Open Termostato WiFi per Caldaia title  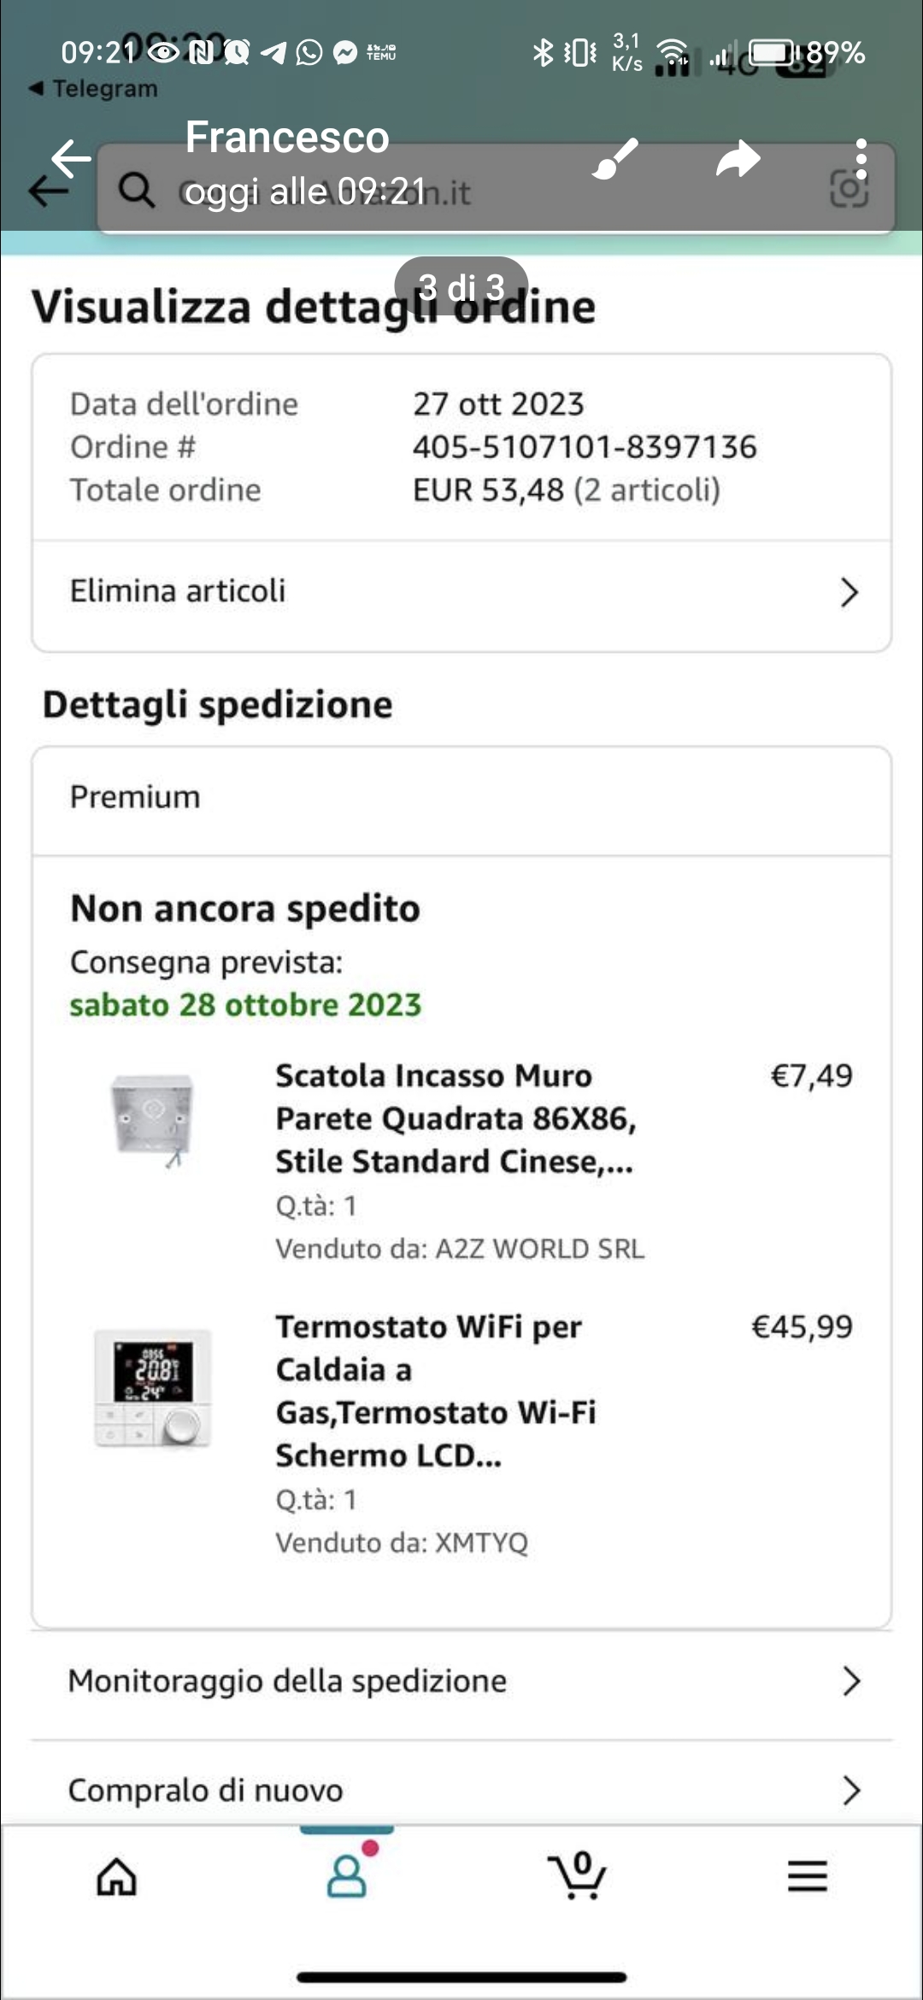click(x=436, y=1391)
